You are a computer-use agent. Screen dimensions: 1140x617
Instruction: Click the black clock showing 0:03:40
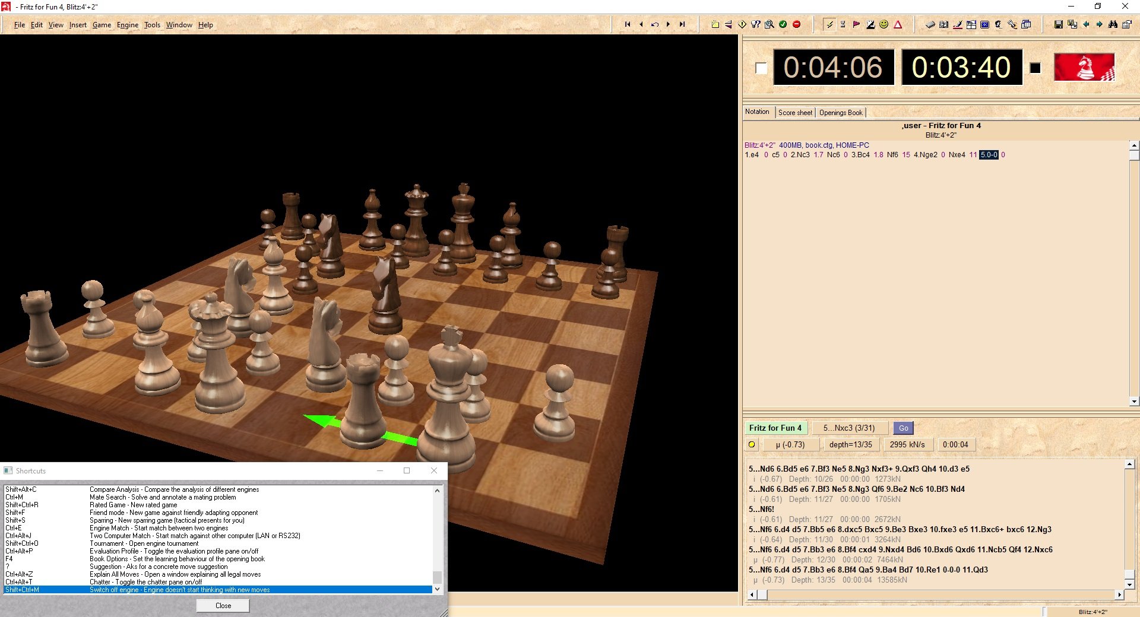961,67
